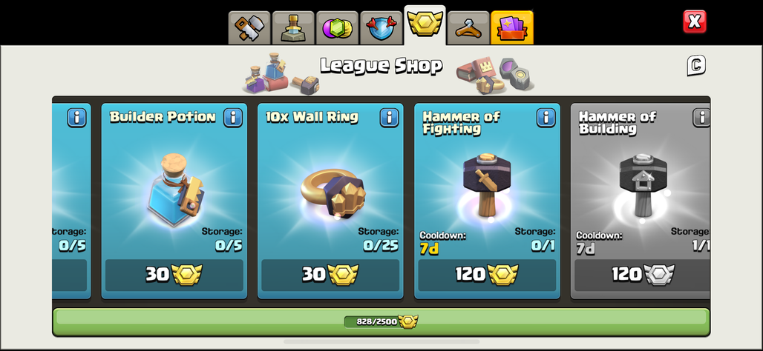Select the shield with arrows tab
763x351 pixels.
pos(381,28)
